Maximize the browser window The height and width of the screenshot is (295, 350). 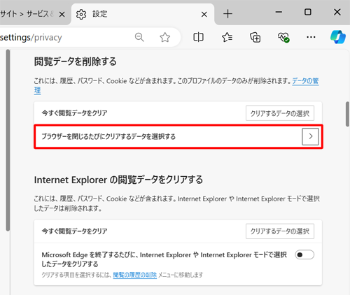click(x=308, y=12)
